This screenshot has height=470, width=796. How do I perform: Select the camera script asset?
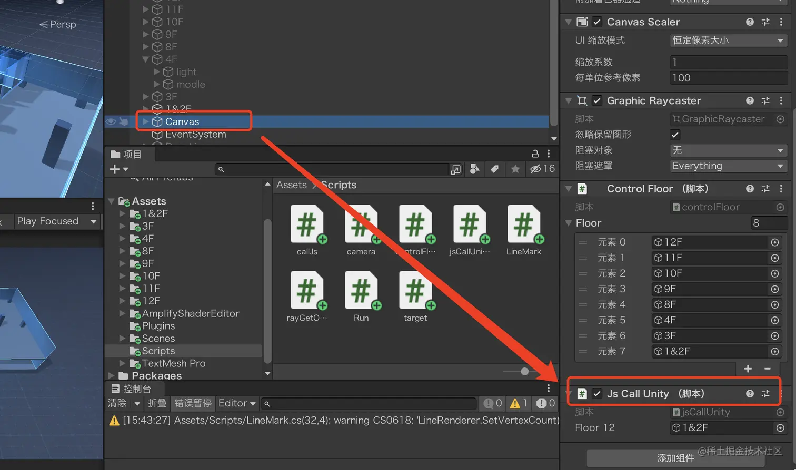[x=361, y=230]
